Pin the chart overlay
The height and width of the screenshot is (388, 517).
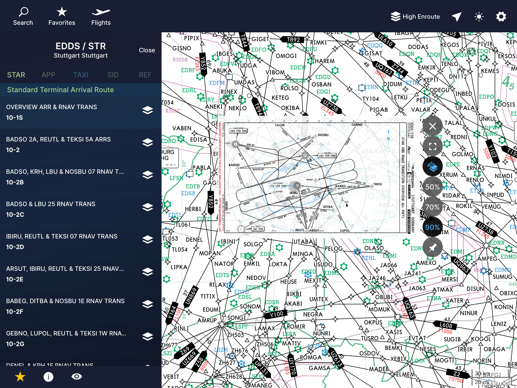pos(432,247)
